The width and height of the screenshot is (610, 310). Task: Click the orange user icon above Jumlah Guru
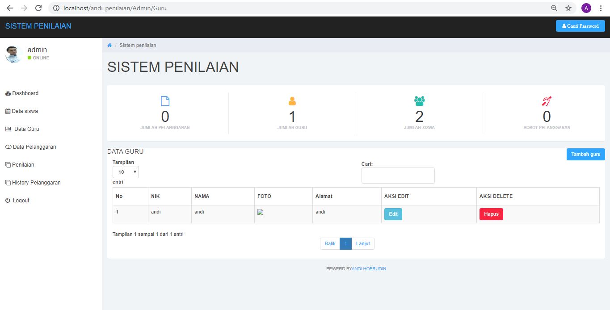point(292,101)
